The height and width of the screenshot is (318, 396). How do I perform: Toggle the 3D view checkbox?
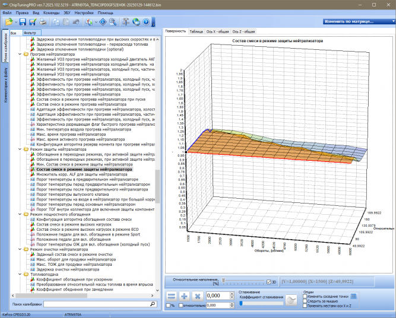coord(269,282)
